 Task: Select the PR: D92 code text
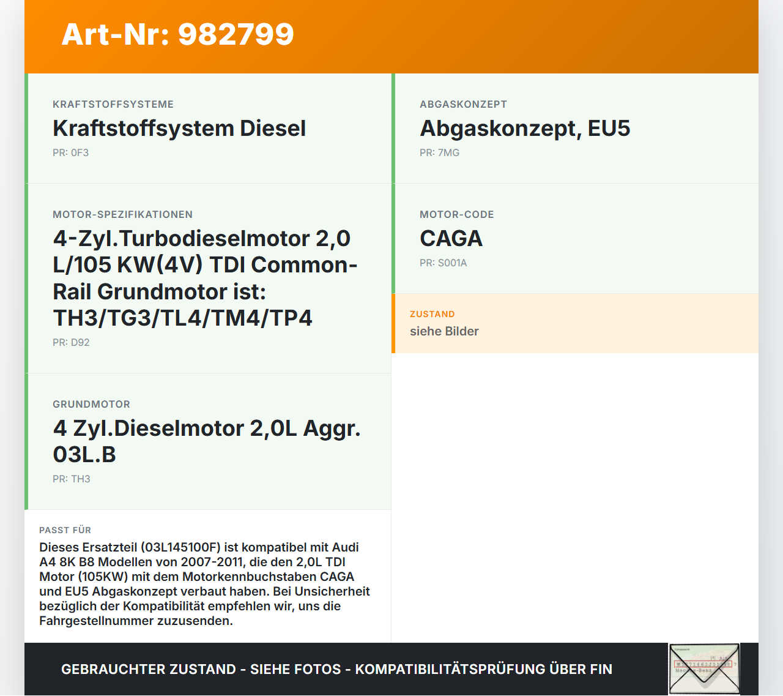tap(71, 342)
